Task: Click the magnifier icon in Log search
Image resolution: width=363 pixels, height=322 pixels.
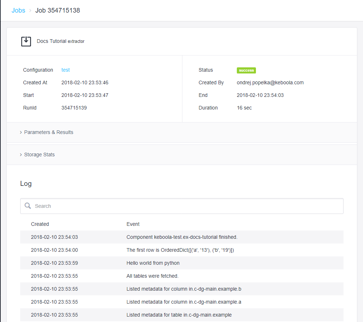Action: point(28,206)
